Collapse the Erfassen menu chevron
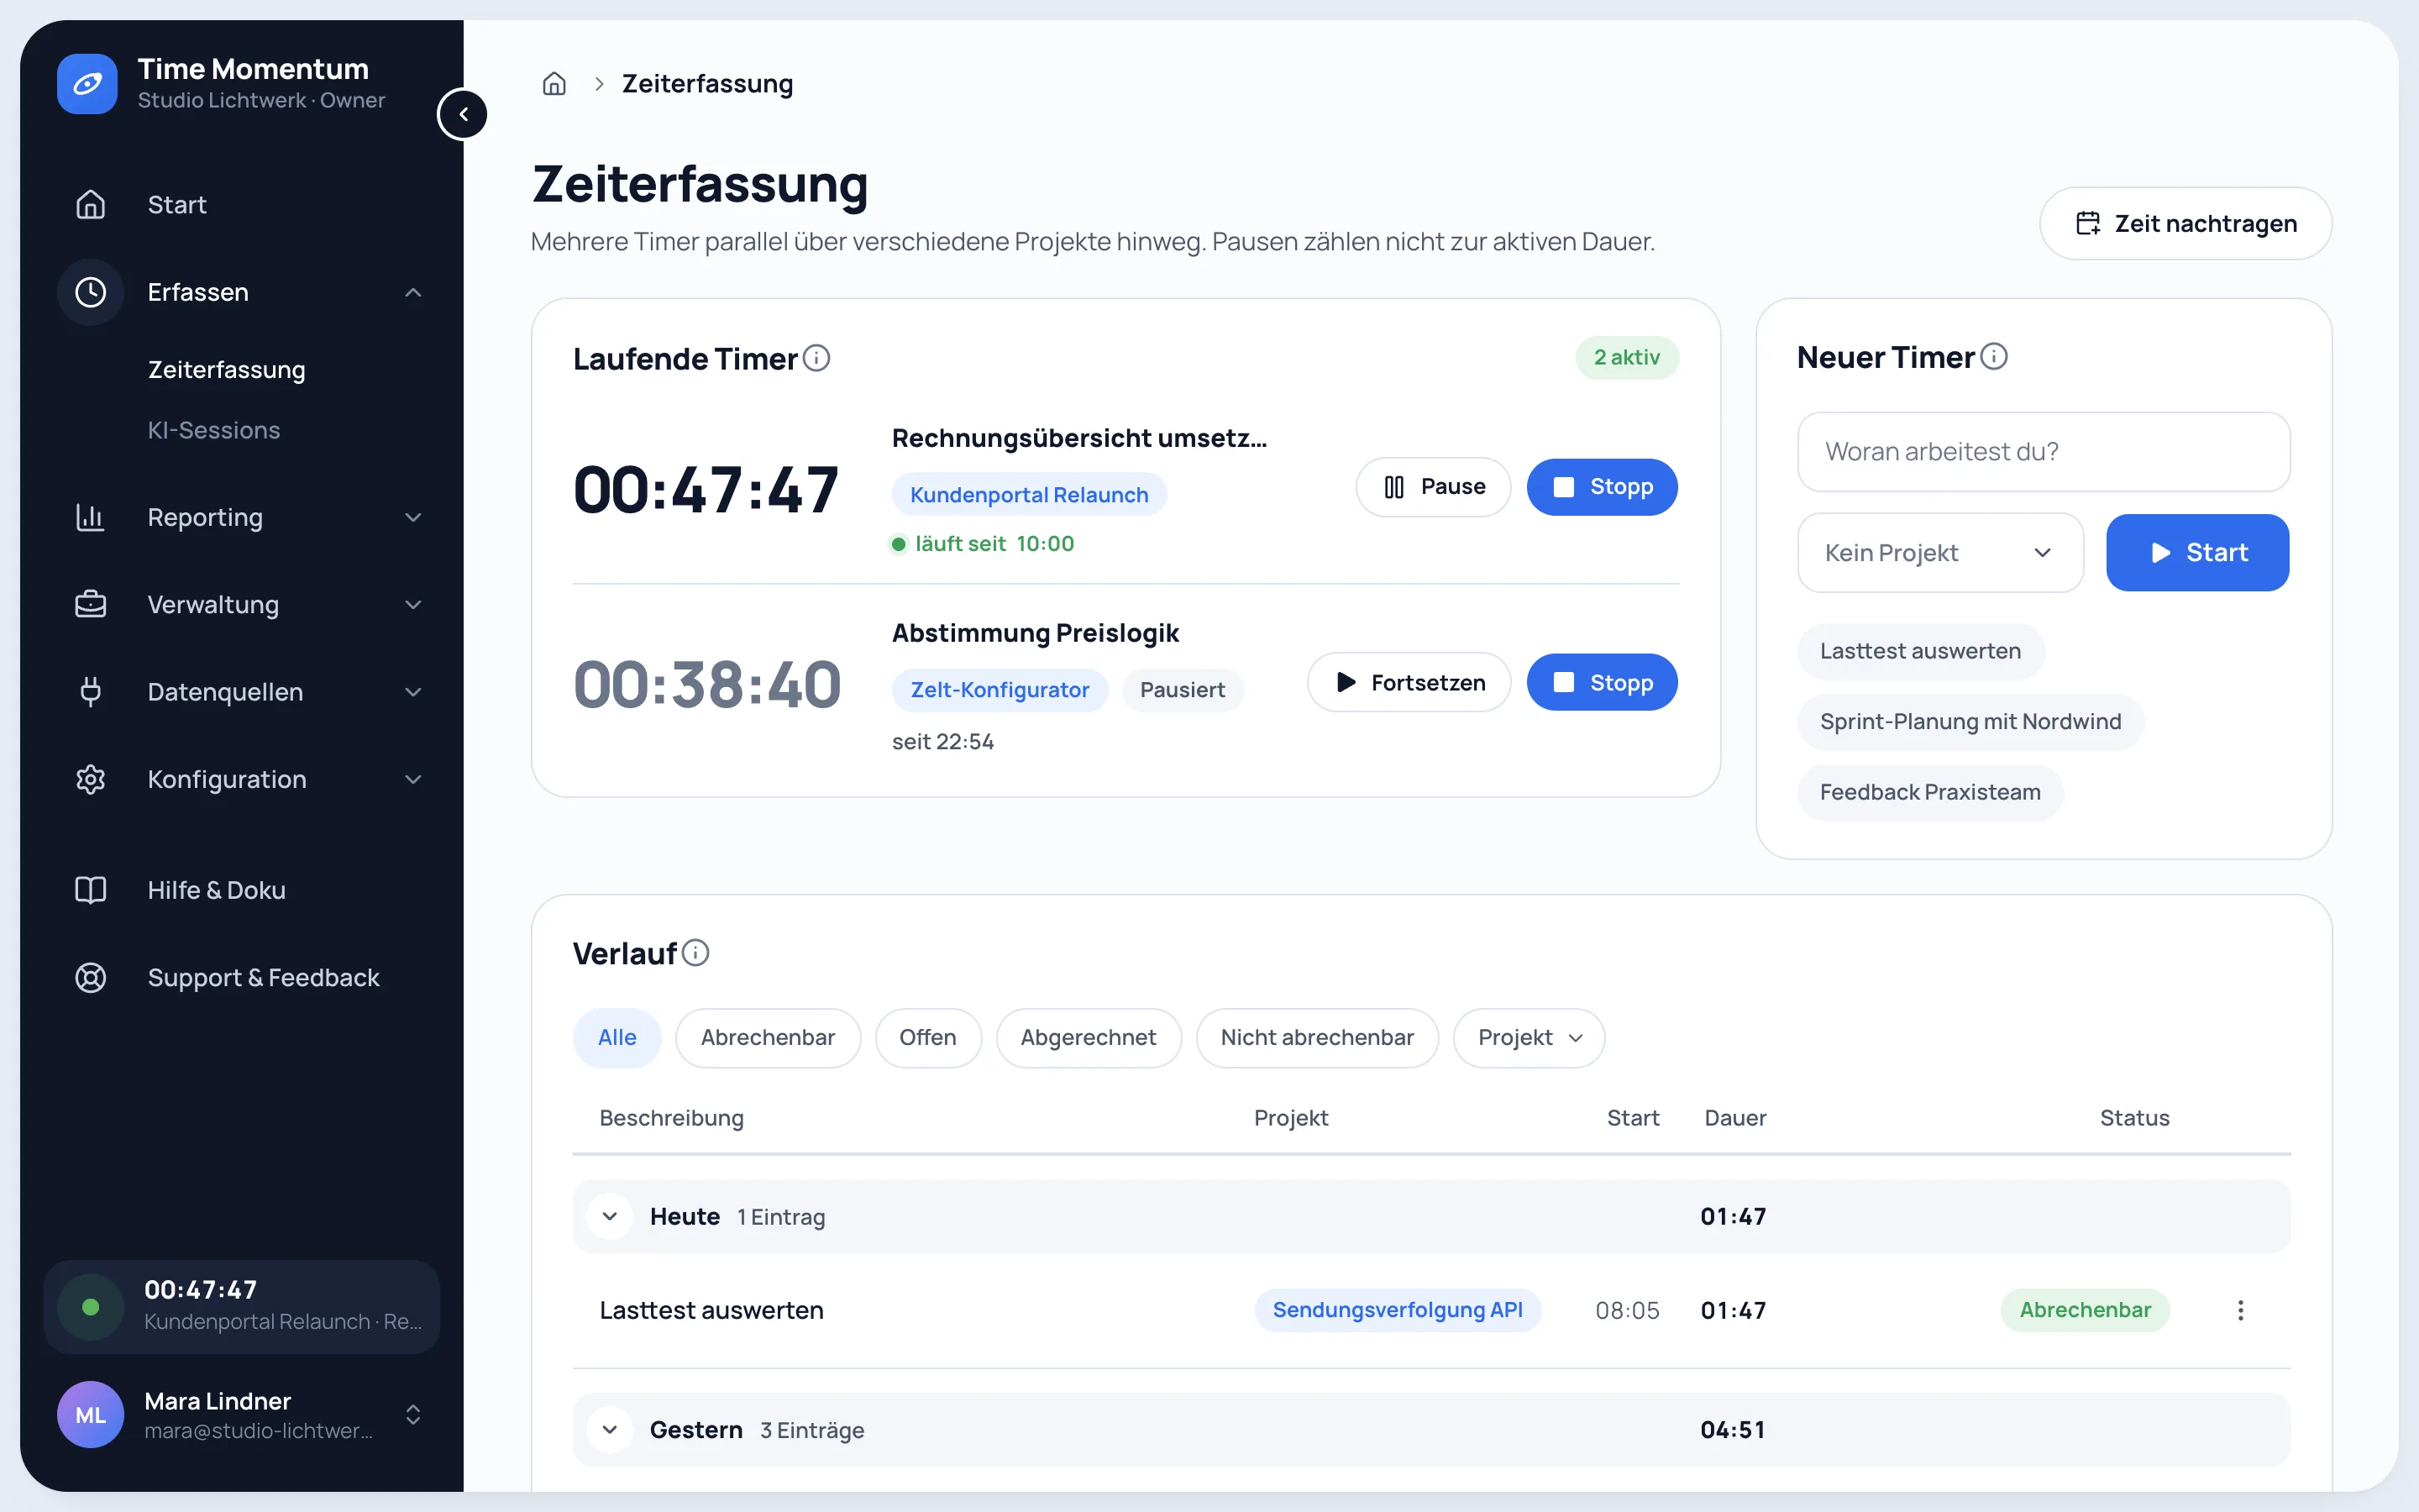Viewport: 2419px width, 1512px height. [413, 292]
